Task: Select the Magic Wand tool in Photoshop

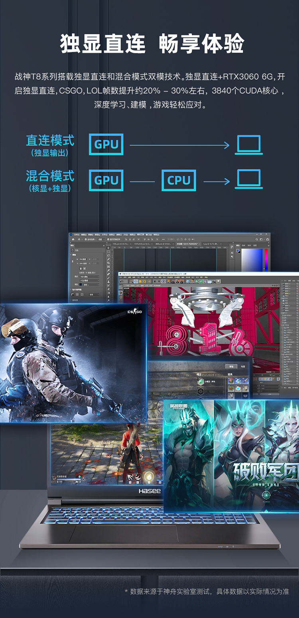Action: tap(108, 259)
